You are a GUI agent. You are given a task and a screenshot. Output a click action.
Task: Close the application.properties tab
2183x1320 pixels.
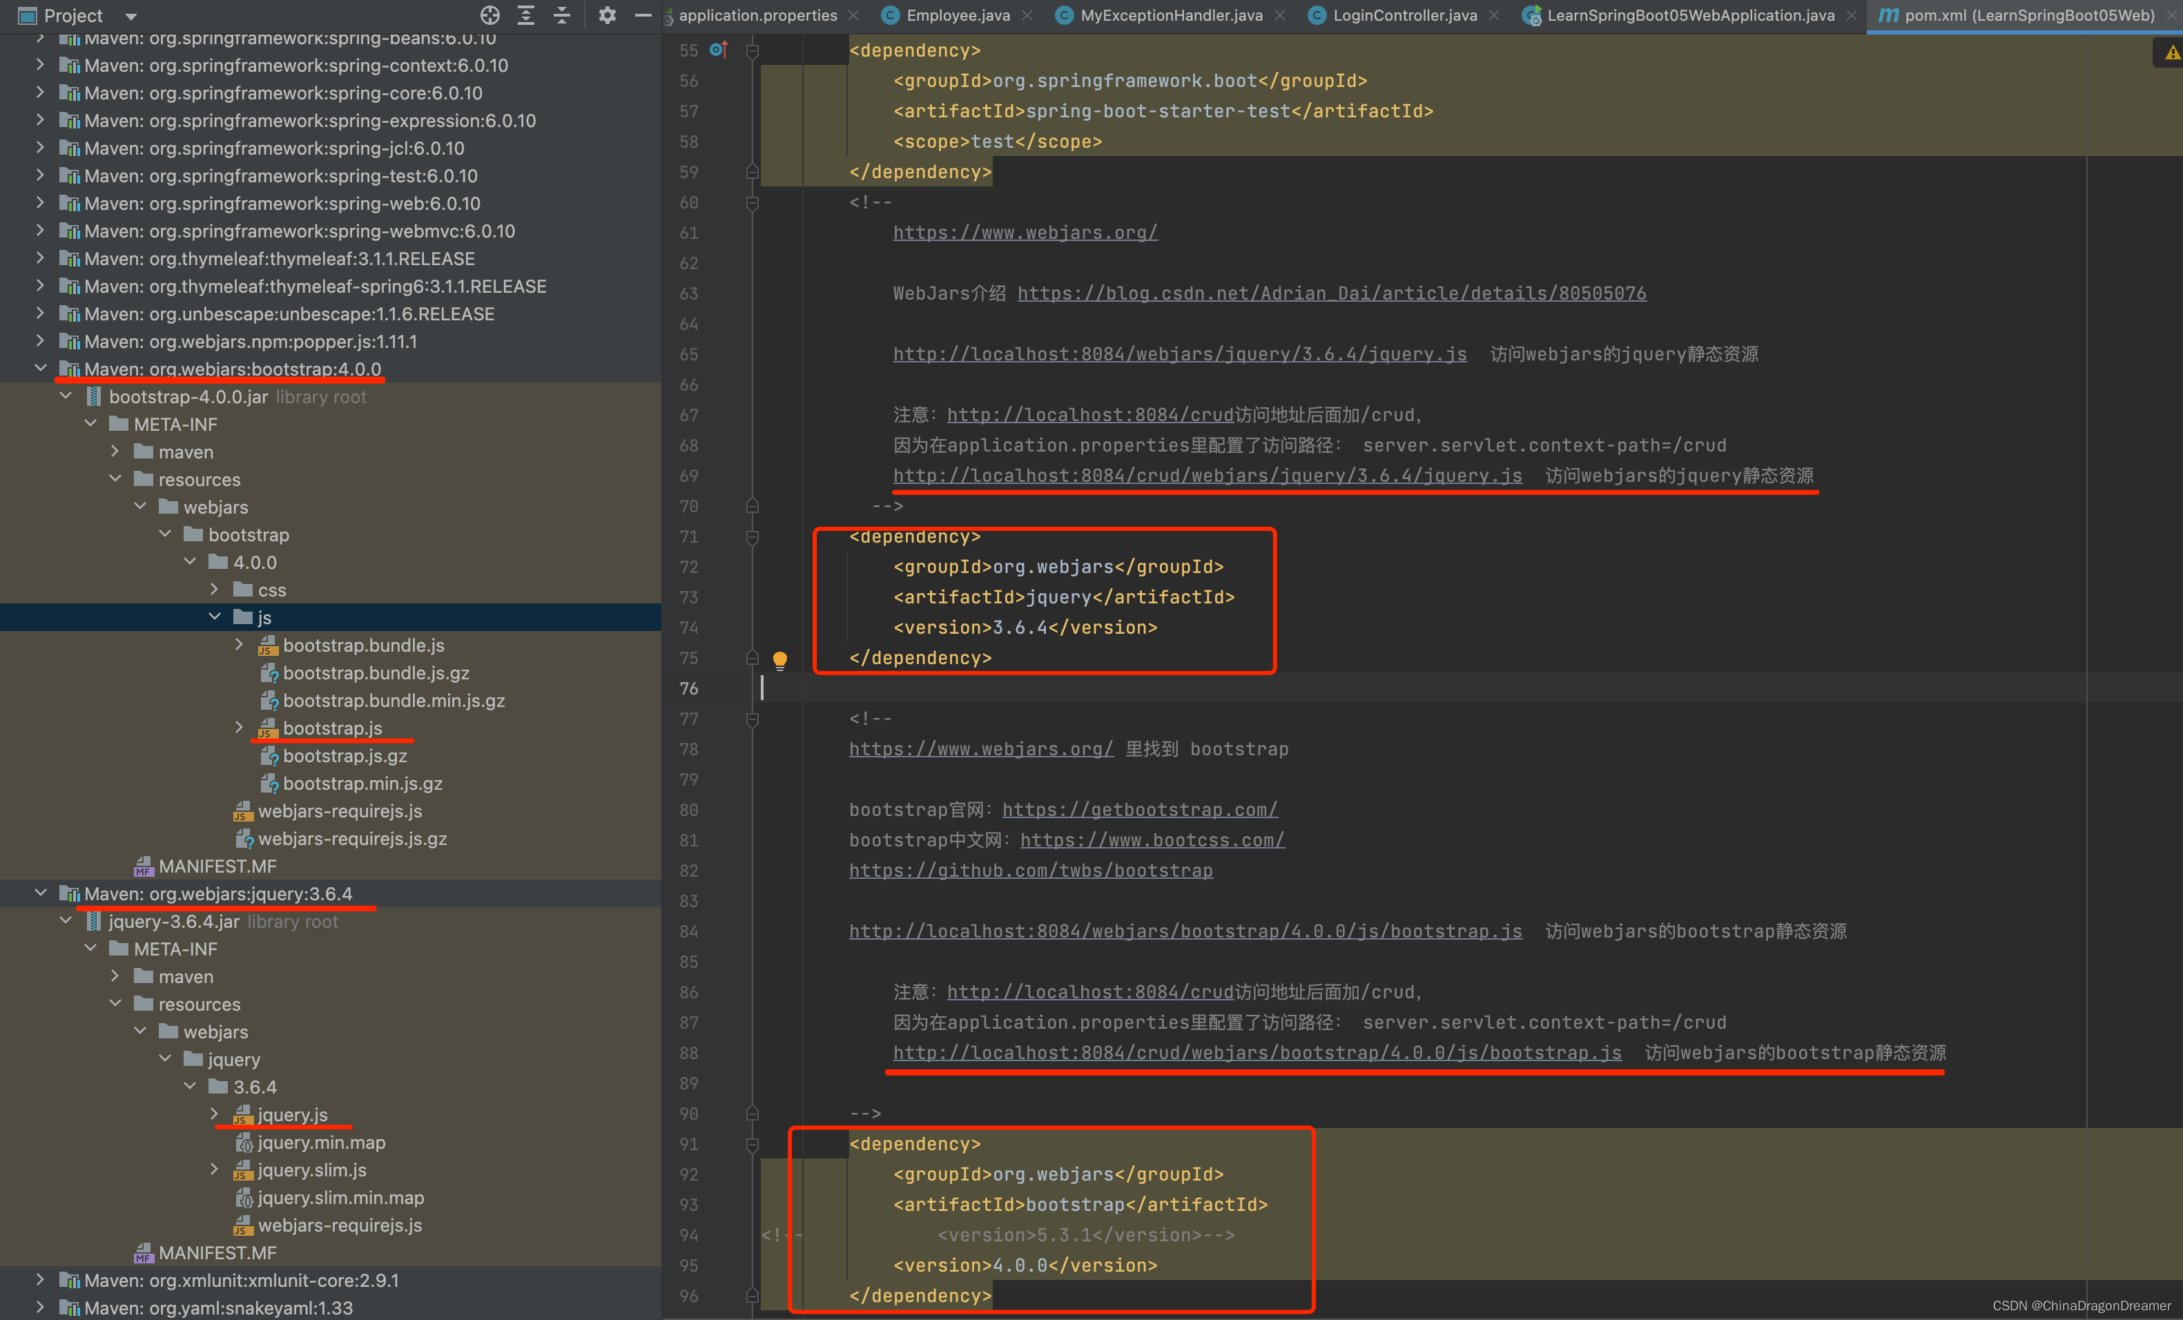point(853,15)
